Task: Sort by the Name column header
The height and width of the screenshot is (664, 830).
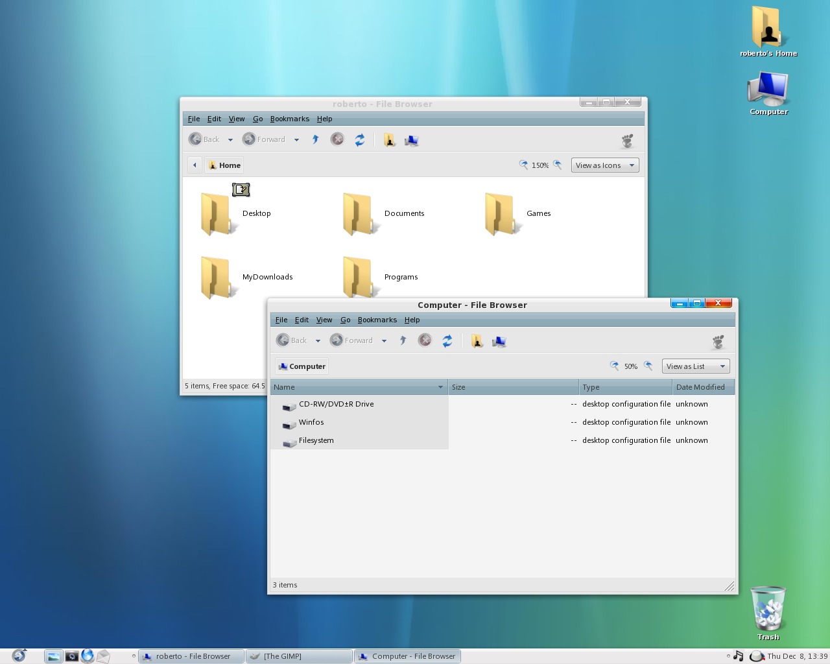Action: [x=359, y=387]
